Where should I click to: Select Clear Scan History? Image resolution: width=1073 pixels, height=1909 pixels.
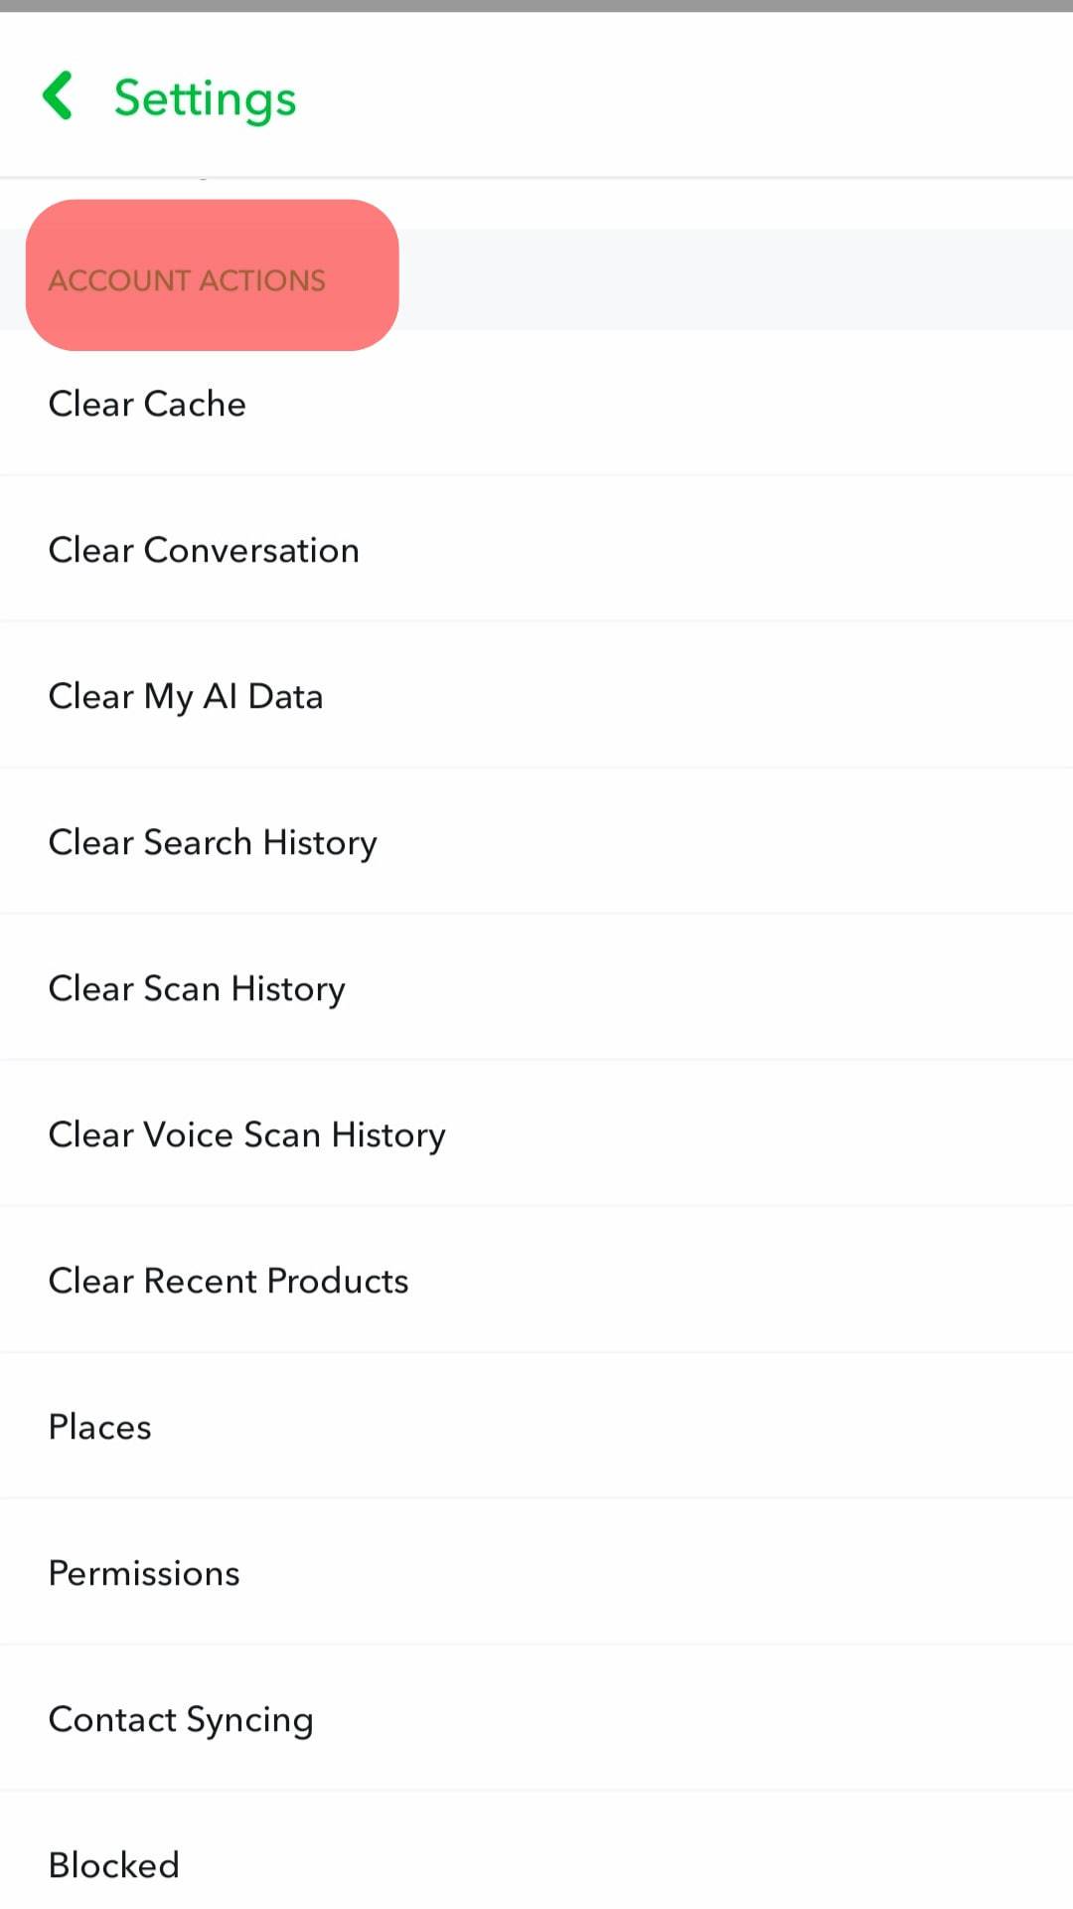[197, 988]
